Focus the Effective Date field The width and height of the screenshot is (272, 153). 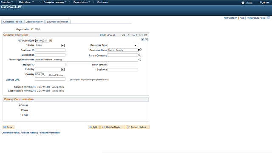click(42, 41)
